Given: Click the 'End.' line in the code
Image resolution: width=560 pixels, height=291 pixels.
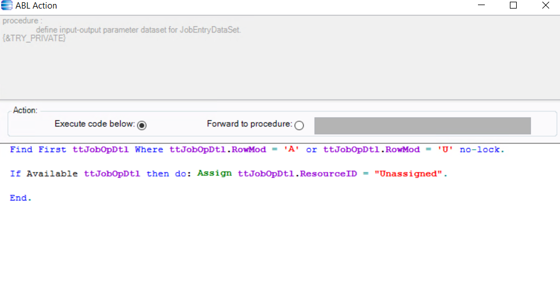Looking at the screenshot, I should coord(21,198).
